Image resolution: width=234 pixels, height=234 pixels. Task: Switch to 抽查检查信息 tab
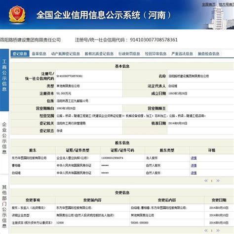(x=208, y=53)
